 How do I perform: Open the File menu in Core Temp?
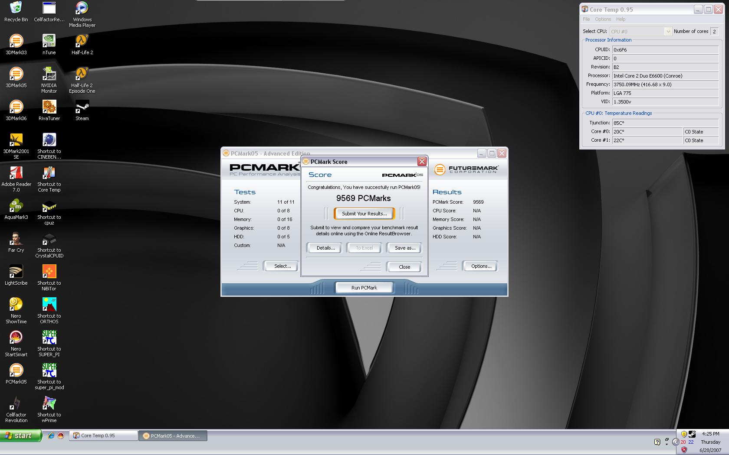pos(586,19)
